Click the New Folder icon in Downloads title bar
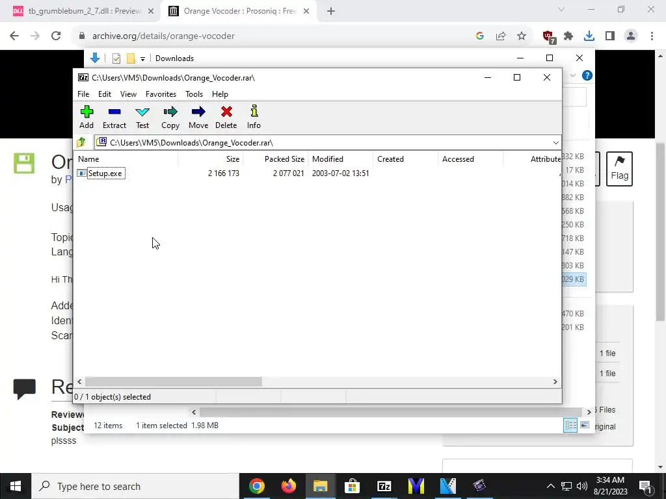The height and width of the screenshot is (499, 666). (x=131, y=58)
